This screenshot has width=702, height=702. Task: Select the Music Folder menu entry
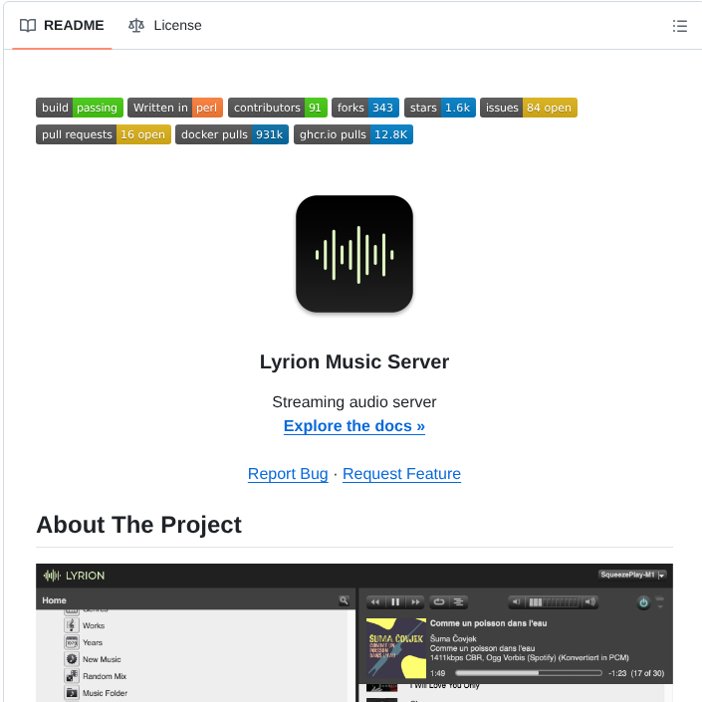click(105, 693)
